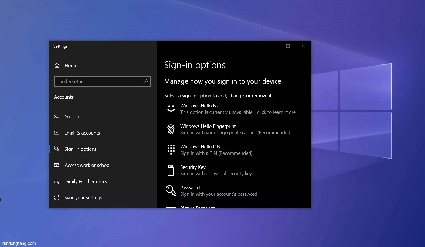Focus the Find a setting search box
Viewport: 425px width, 247px height.
103,81
